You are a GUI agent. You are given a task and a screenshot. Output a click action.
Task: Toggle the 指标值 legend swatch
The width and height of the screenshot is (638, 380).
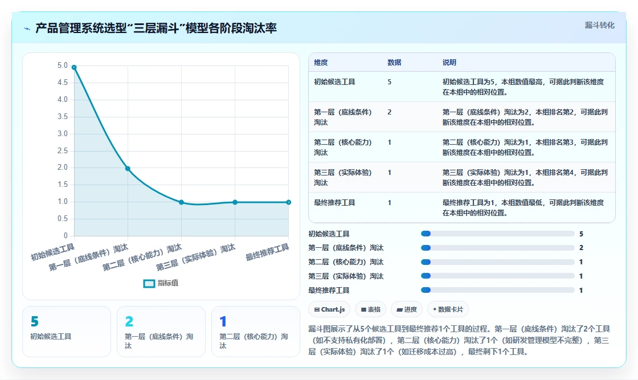[149, 283]
